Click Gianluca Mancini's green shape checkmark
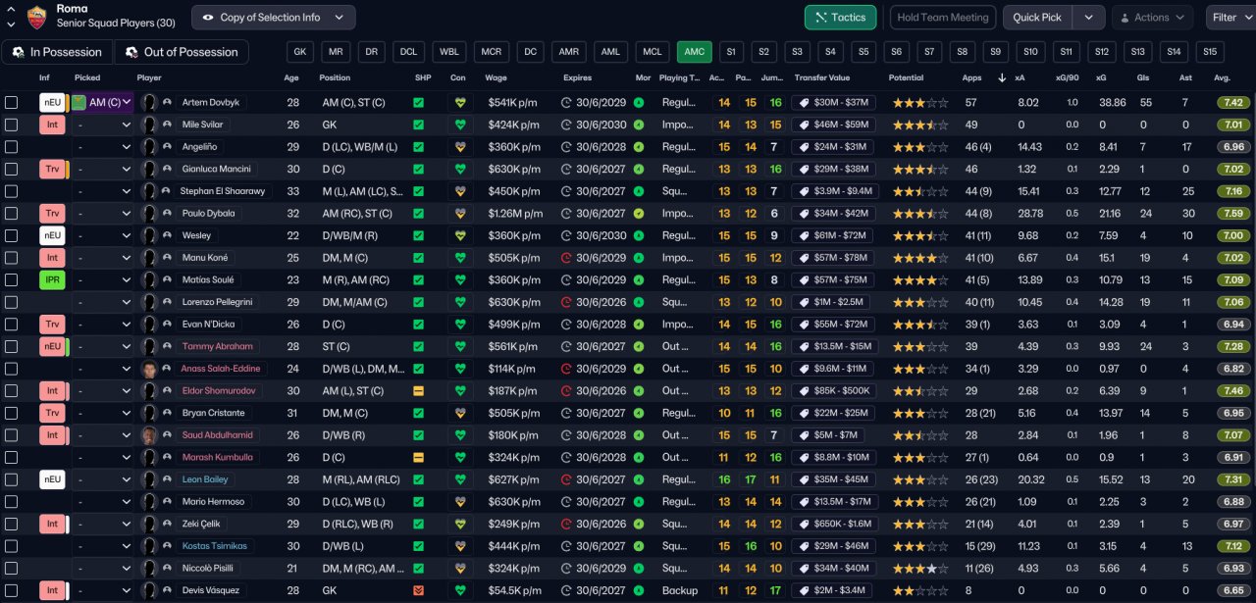Image resolution: width=1256 pixels, height=603 pixels. click(419, 169)
